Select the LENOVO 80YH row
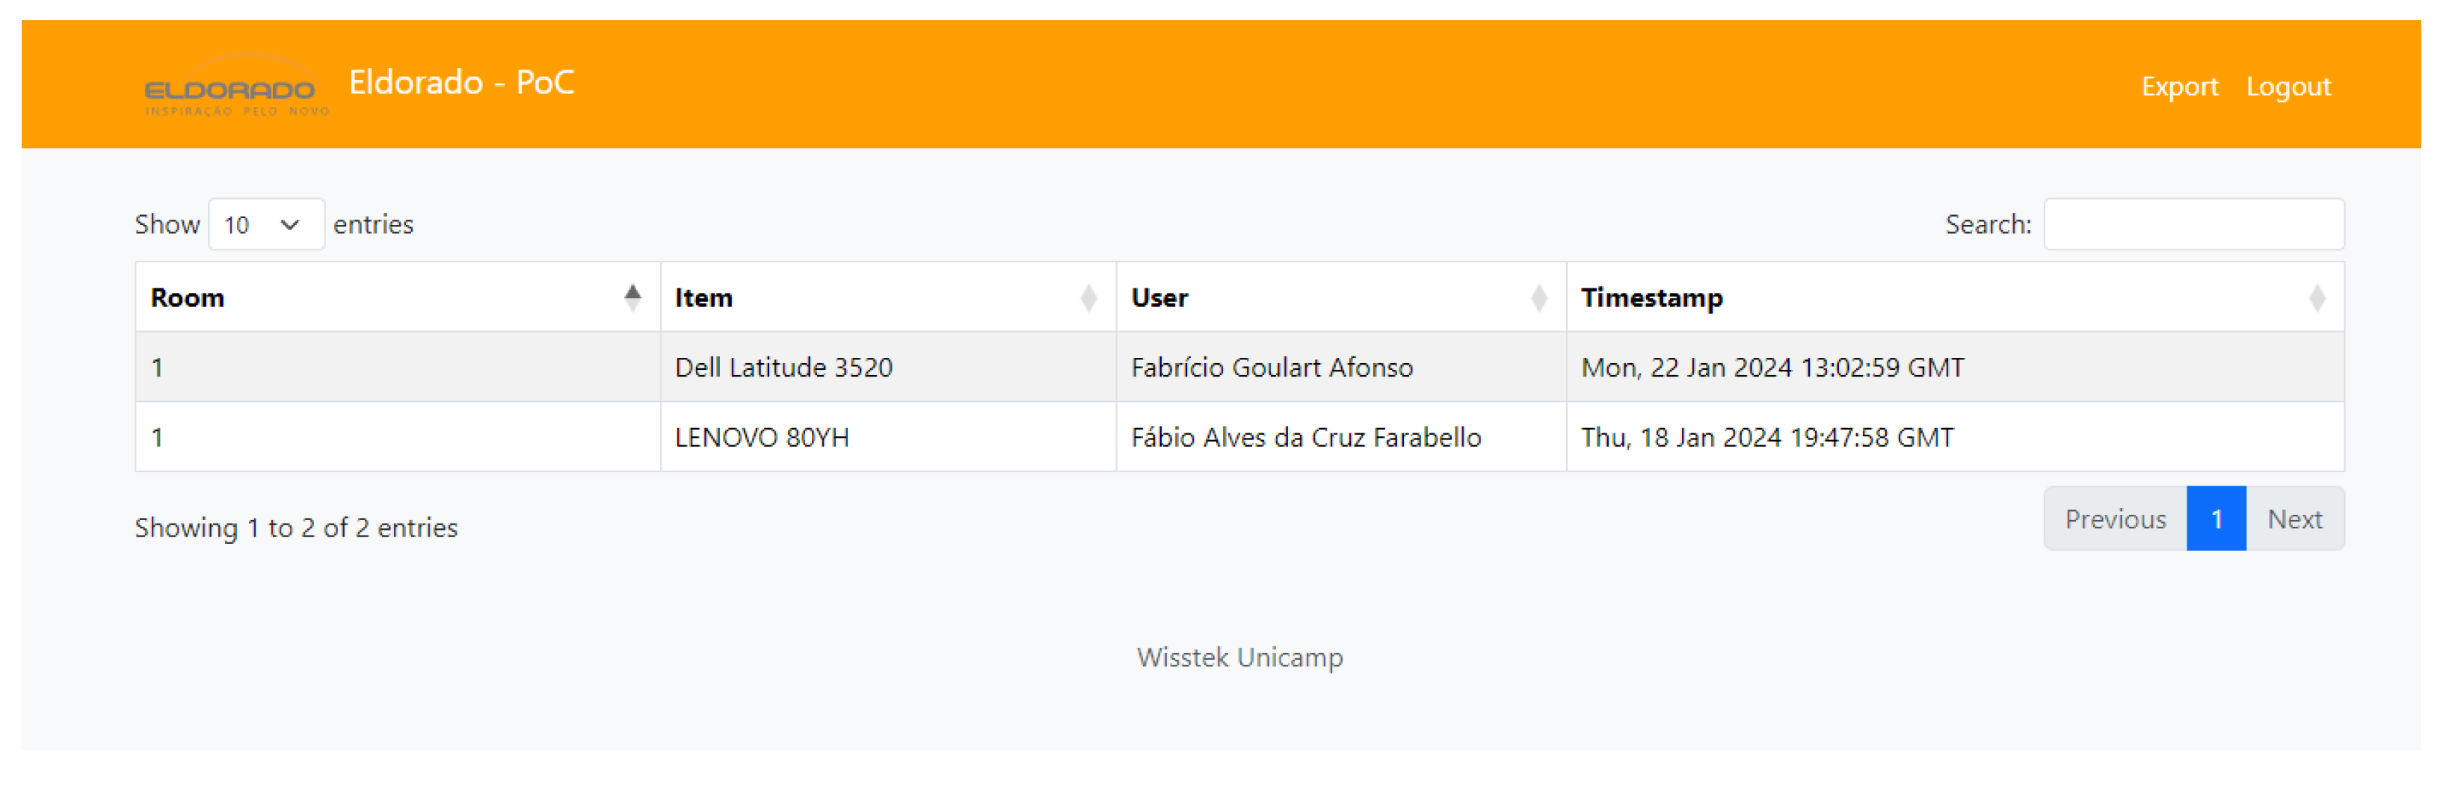The height and width of the screenshot is (789, 2440). pyautogui.click(x=762, y=438)
